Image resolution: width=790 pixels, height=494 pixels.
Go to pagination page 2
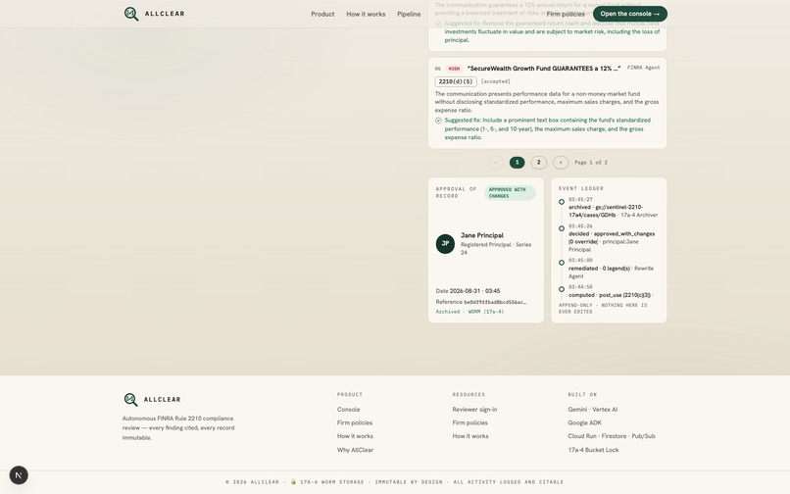coord(538,163)
